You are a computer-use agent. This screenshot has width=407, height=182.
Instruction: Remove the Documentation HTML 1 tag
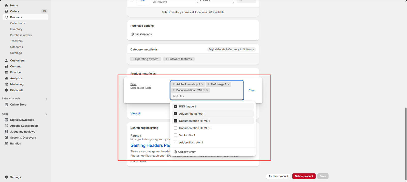pyautogui.click(x=207, y=90)
